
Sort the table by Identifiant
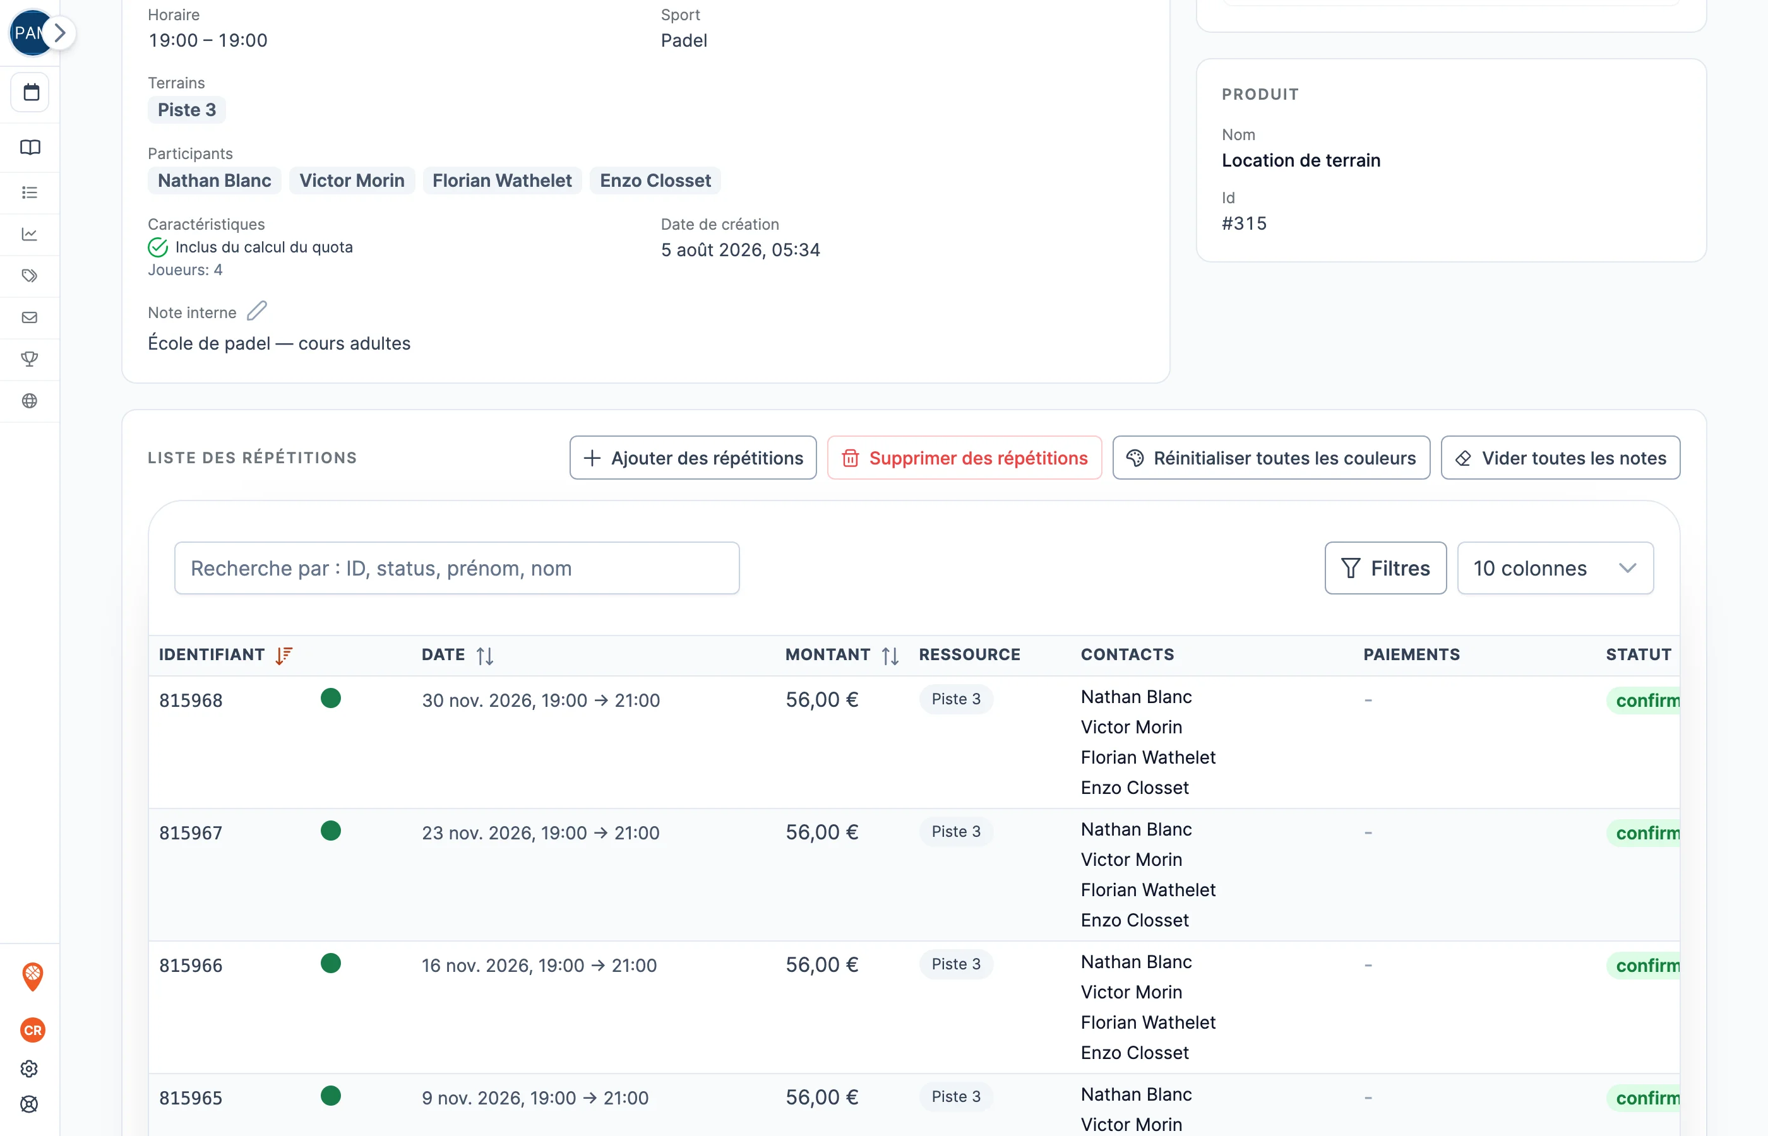(x=284, y=655)
